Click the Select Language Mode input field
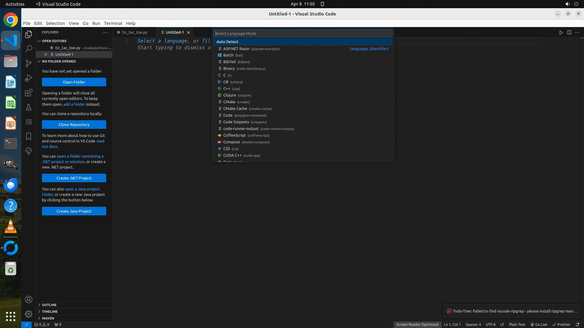The height and width of the screenshot is (328, 584). (x=303, y=33)
